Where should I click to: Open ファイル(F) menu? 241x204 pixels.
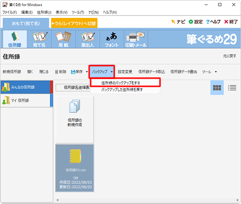pyautogui.click(x=10, y=13)
